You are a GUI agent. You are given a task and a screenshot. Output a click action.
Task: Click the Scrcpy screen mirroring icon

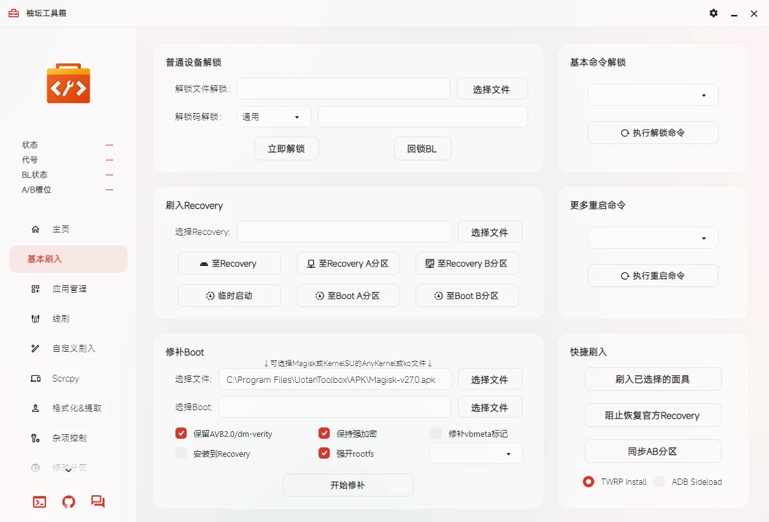coord(35,378)
